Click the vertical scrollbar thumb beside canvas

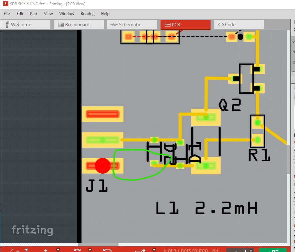288,159
